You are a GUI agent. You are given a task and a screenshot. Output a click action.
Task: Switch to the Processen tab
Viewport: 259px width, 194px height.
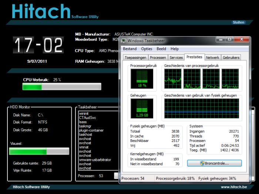click(x=158, y=58)
